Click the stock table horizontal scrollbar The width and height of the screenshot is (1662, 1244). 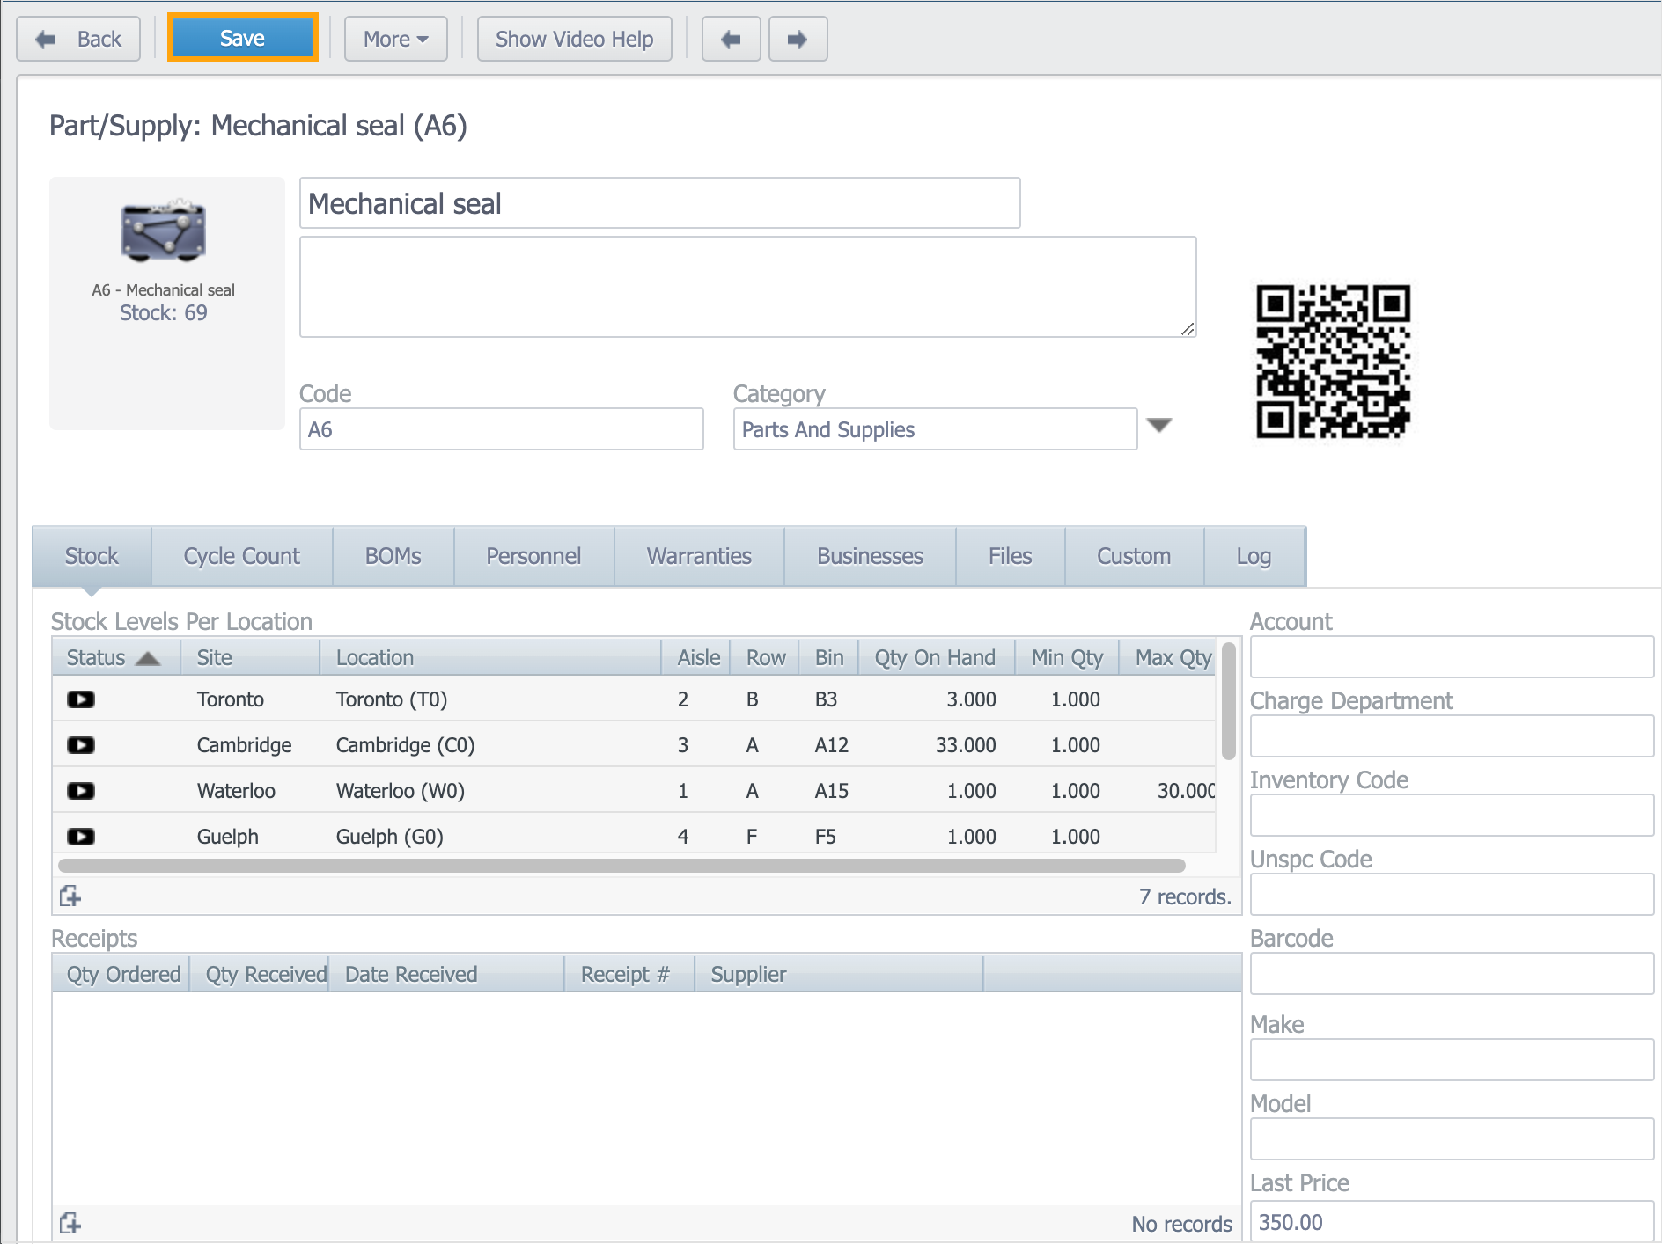click(621, 866)
